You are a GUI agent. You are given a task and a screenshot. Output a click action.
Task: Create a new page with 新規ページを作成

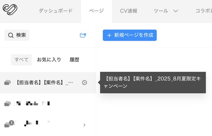tap(130, 35)
